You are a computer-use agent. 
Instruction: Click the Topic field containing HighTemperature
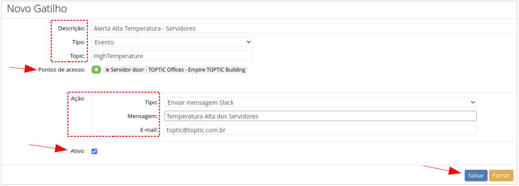[x=172, y=56]
